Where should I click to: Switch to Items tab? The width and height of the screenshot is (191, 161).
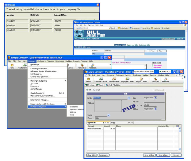(122, 123)
